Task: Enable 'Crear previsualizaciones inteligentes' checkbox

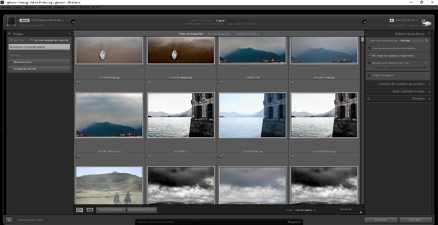Action: pos(369,48)
